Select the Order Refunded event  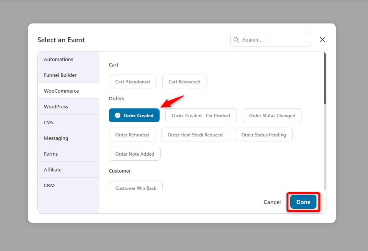[132, 135]
